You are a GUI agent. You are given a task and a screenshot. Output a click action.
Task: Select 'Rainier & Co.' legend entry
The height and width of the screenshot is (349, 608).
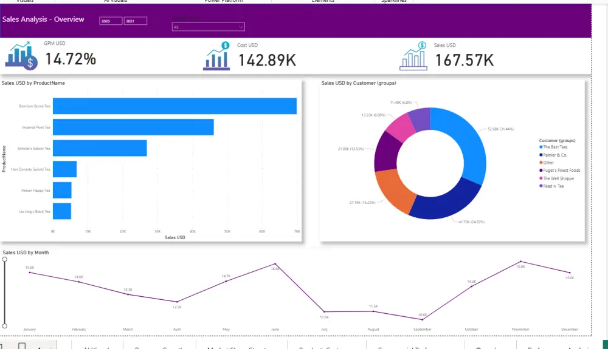click(553, 155)
